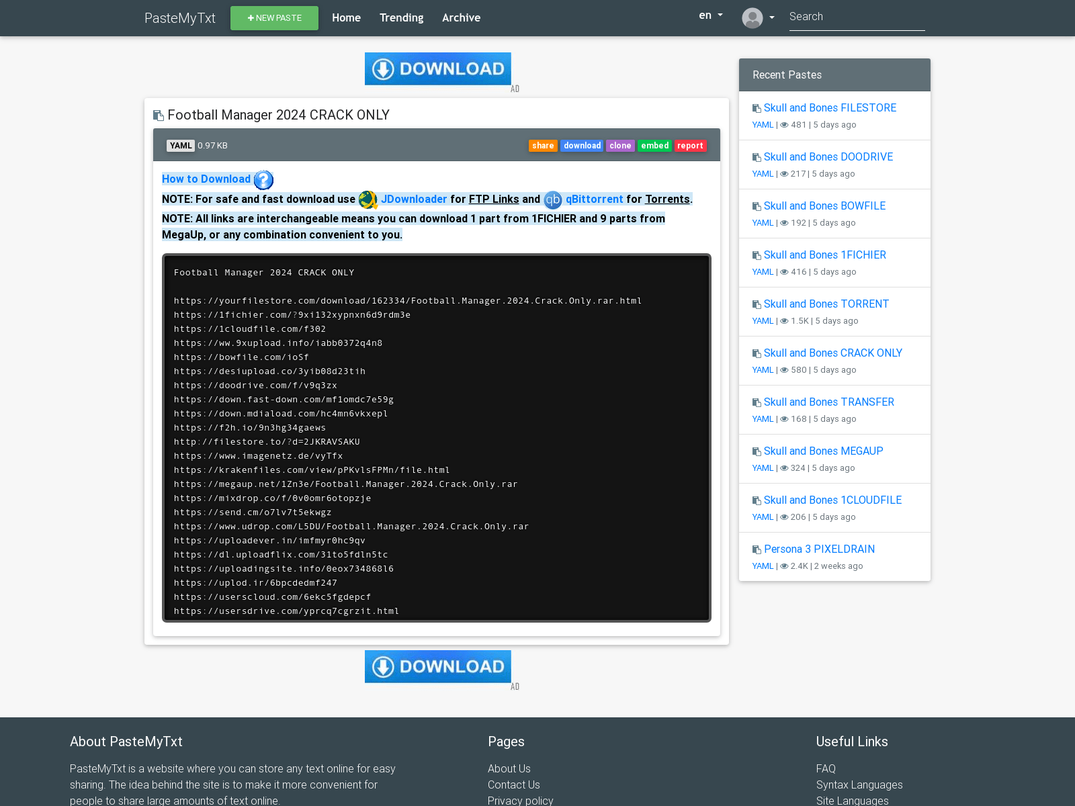
Task: Report this paste with red report button
Action: [x=690, y=146]
